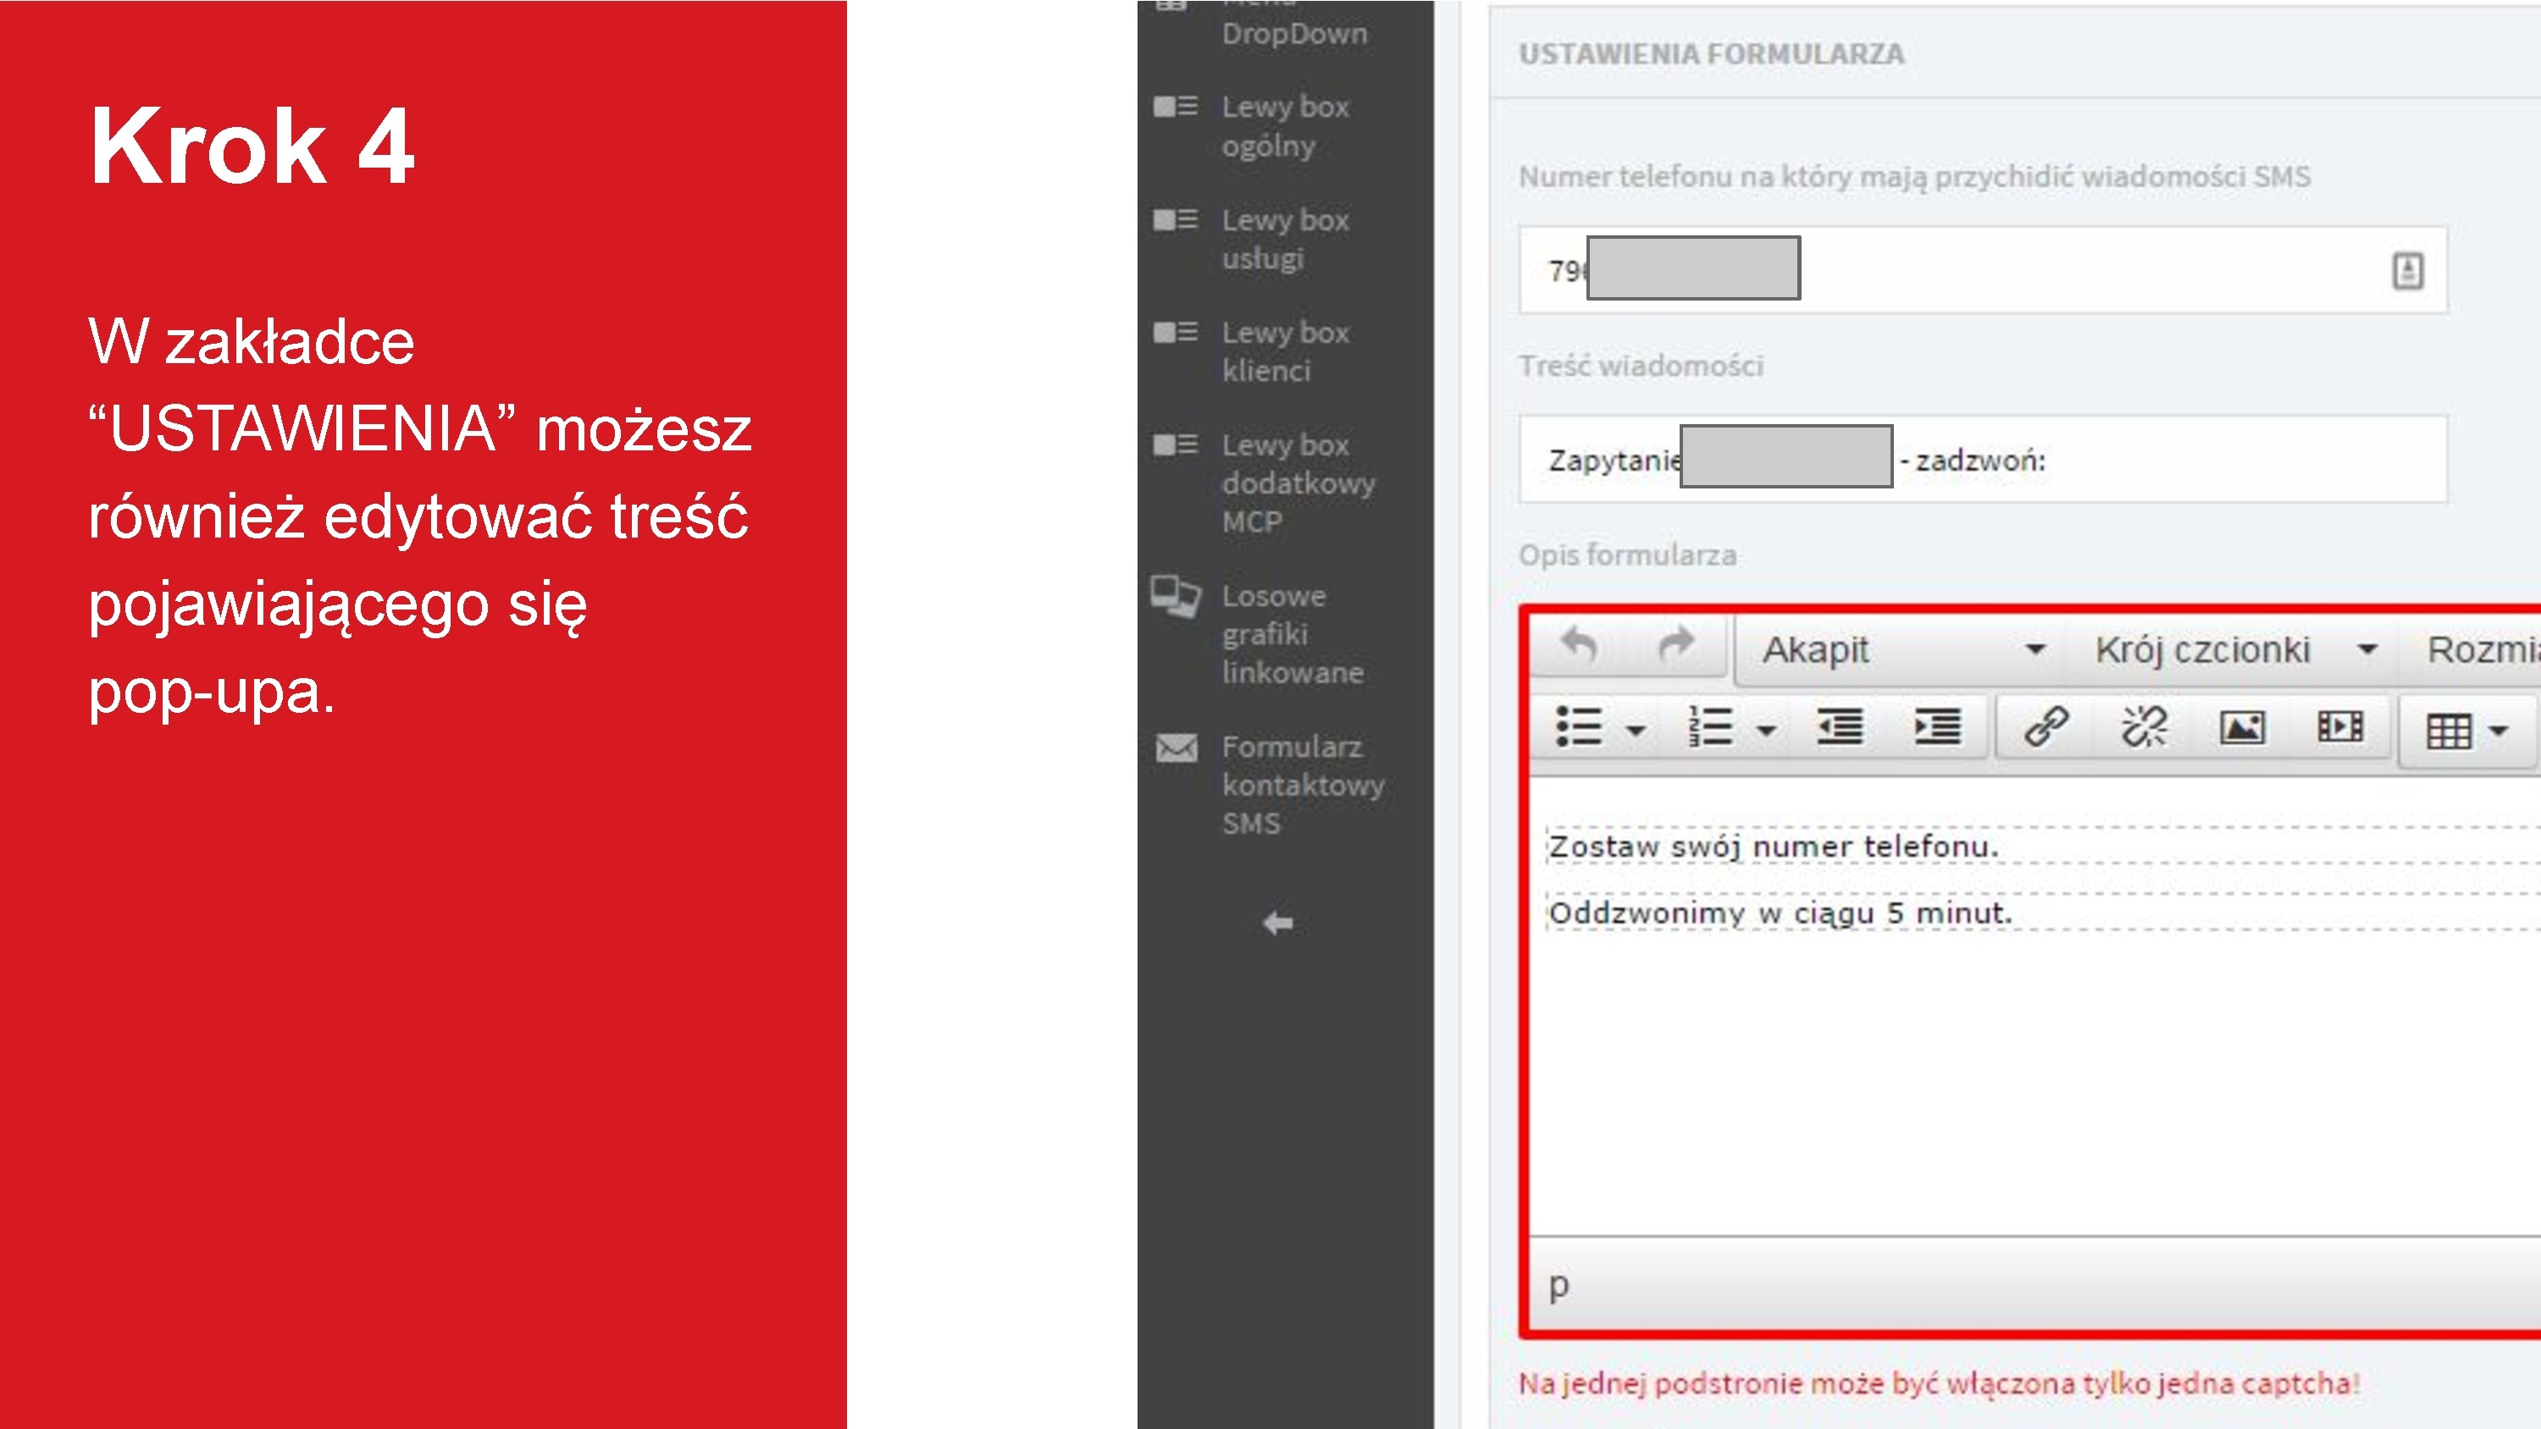Open Lewy box ogólny in sidebar

(x=1284, y=126)
